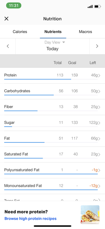Click the Protein progress bar

tap(51, 79)
